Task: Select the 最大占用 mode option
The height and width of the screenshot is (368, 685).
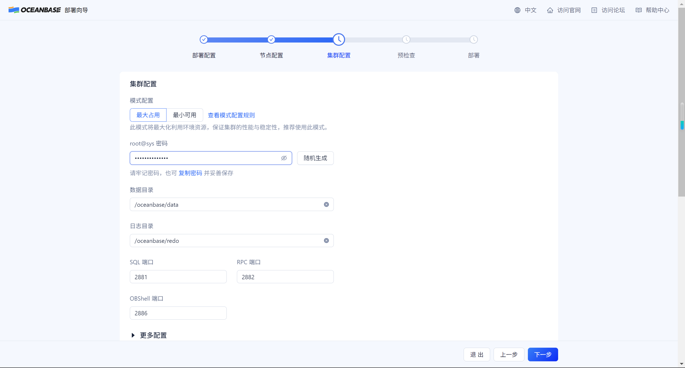Action: tap(148, 115)
